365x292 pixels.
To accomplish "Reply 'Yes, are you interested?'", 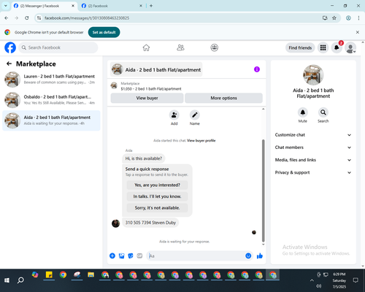I will point(157,185).
